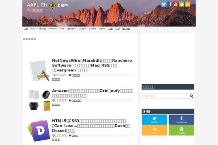Click the construction sign icon by the site title
This screenshot has height=145, width=218.
(53, 5)
